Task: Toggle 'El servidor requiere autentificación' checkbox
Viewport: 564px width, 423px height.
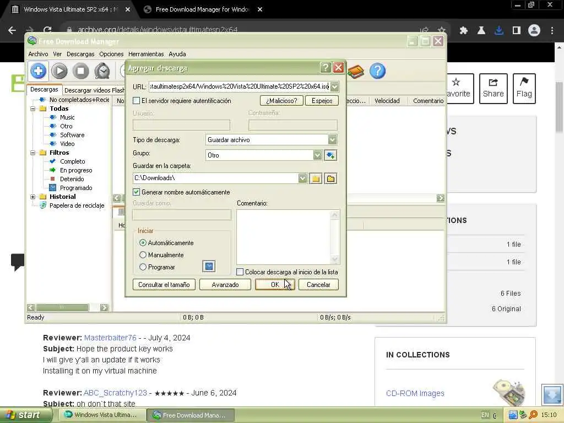Action: click(x=137, y=101)
